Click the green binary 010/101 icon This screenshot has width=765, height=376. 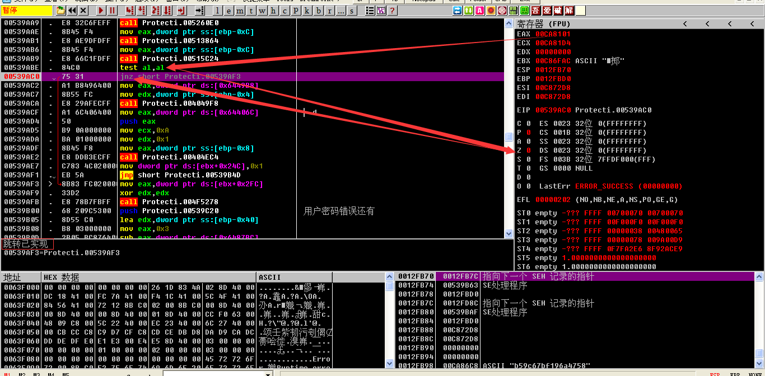pyautogui.click(x=513, y=11)
